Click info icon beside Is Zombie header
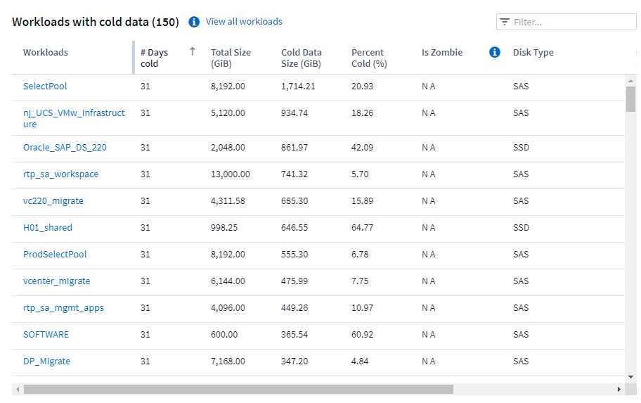 click(x=494, y=52)
